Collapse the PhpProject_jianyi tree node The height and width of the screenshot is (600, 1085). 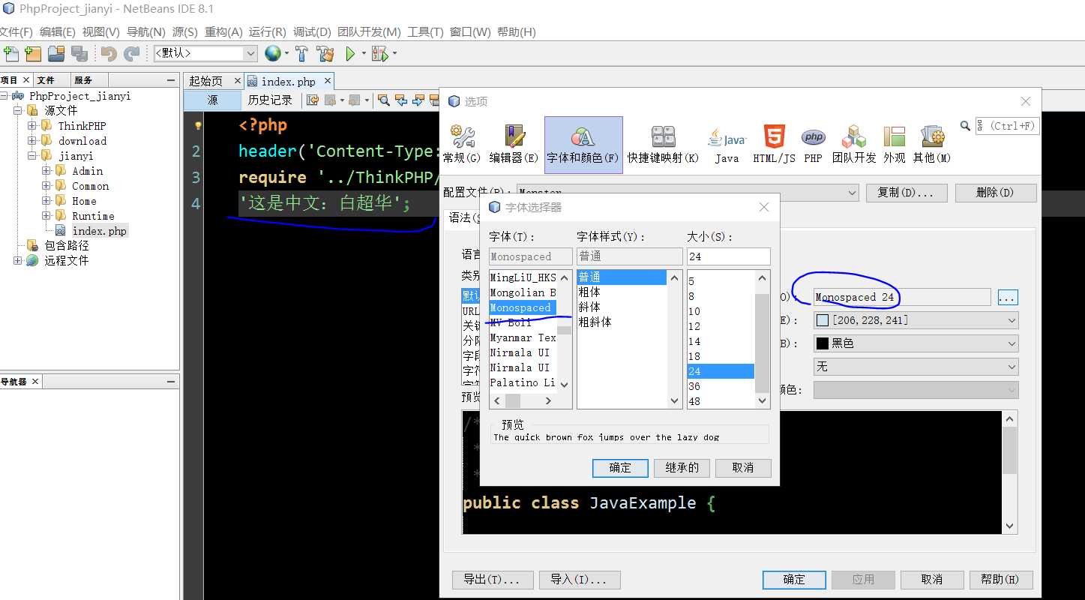[x=4, y=96]
